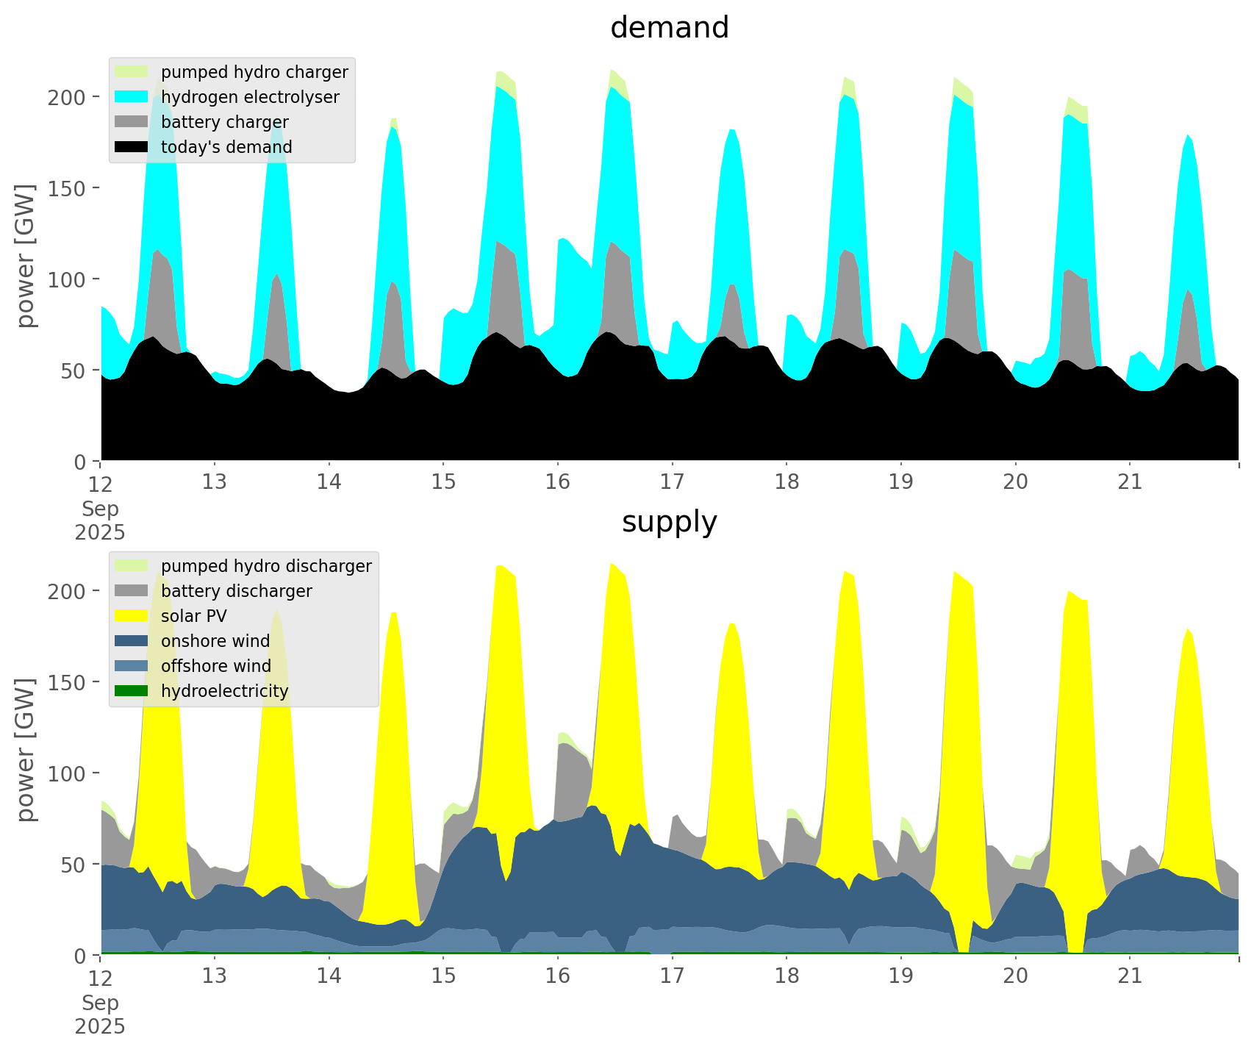Pick the green hydroelectricity legend swatch

pos(132,691)
